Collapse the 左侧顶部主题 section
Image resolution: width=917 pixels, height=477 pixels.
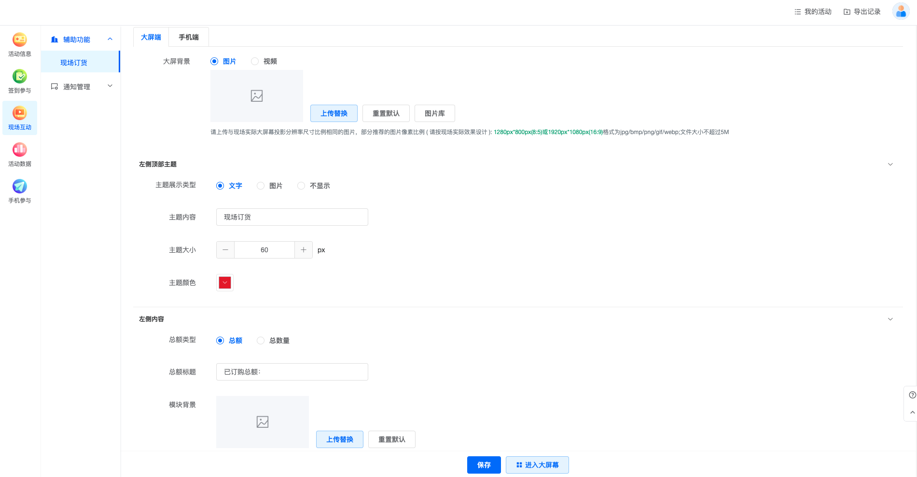[x=890, y=164]
